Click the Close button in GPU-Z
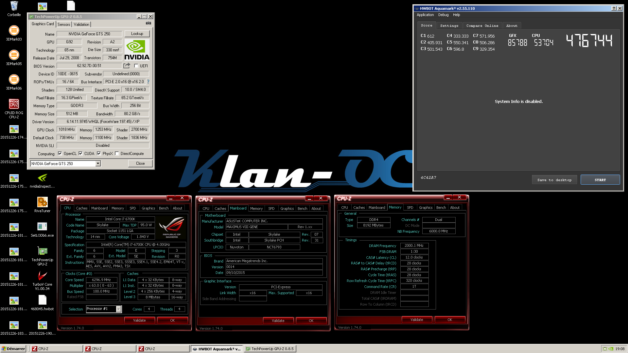Image resolution: width=628 pixels, height=353 pixels. point(140,163)
